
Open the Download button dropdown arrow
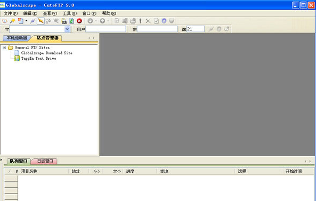click(96, 21)
